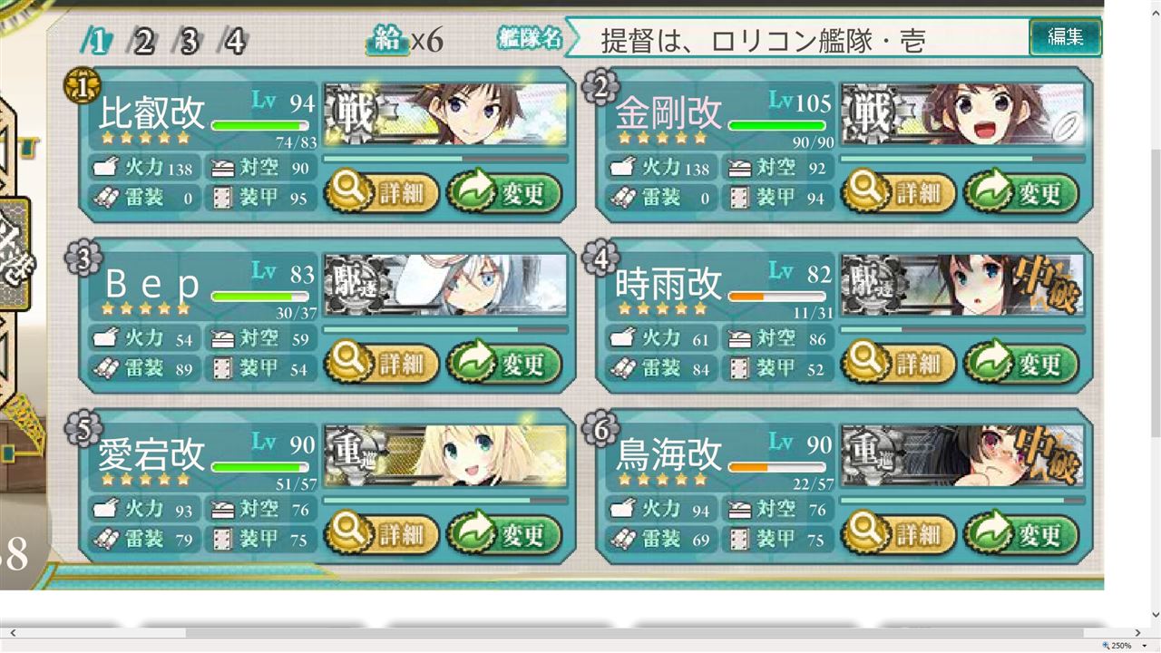Select fleet tab 4
1161x653 pixels.
[x=235, y=41]
